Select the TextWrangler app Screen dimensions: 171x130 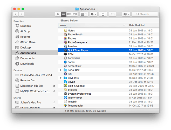tap(109, 106)
